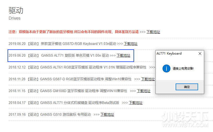Image resolution: width=213 pixels, height=132 pixels.
Task: Click 确定 button in ALT71 Keyboard dialog
Action: (187, 87)
